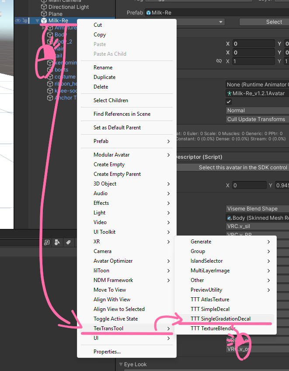Toggle scene visibility eye for Milk-Re
This screenshot has width=289, height=371.
(18, 21)
